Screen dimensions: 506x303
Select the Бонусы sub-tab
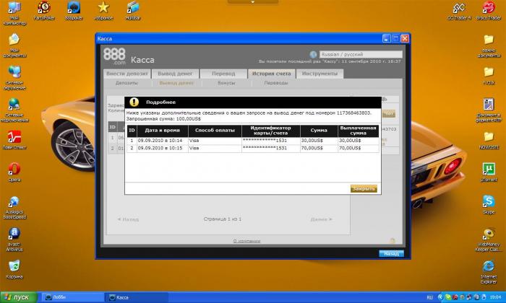226,83
